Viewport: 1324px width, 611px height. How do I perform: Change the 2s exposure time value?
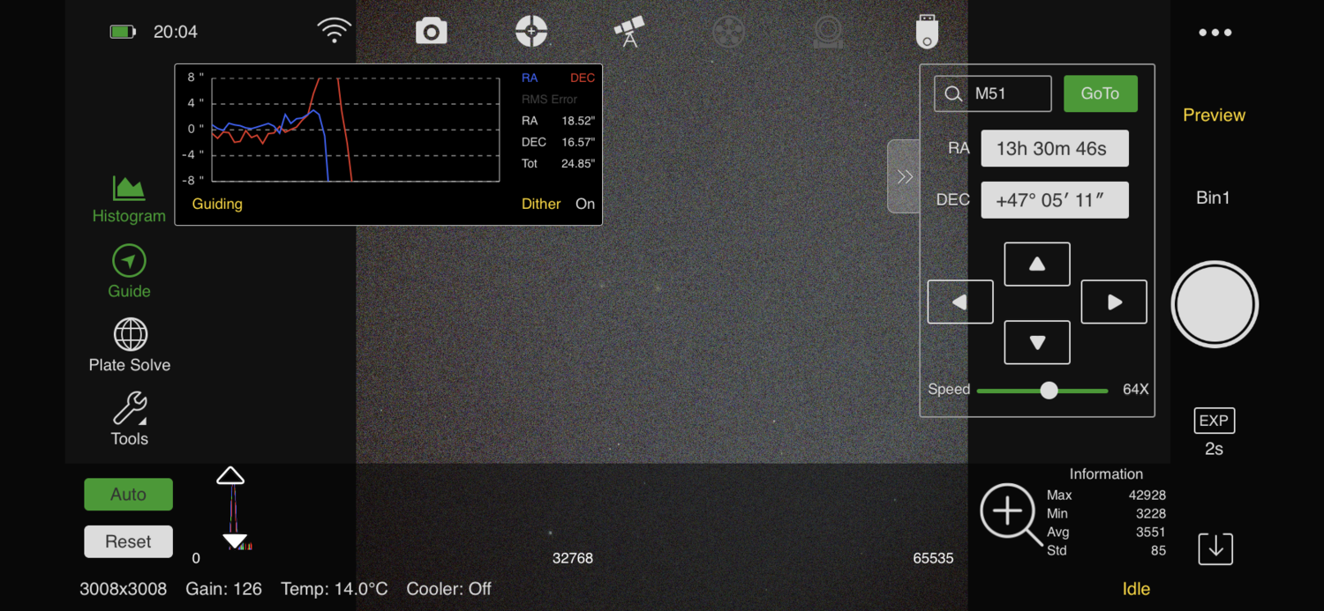pyautogui.click(x=1214, y=449)
